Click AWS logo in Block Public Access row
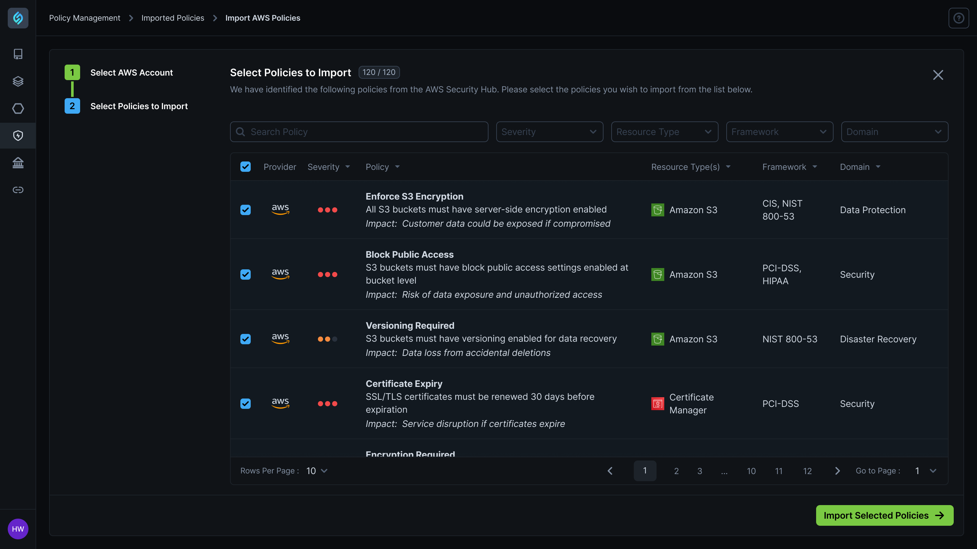Image resolution: width=977 pixels, height=549 pixels. click(280, 274)
